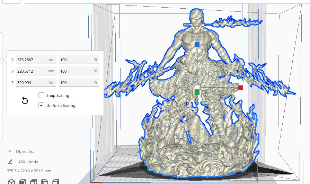Enable the Snap Scaling checkbox
This screenshot has height=184, width=310.
(41, 95)
